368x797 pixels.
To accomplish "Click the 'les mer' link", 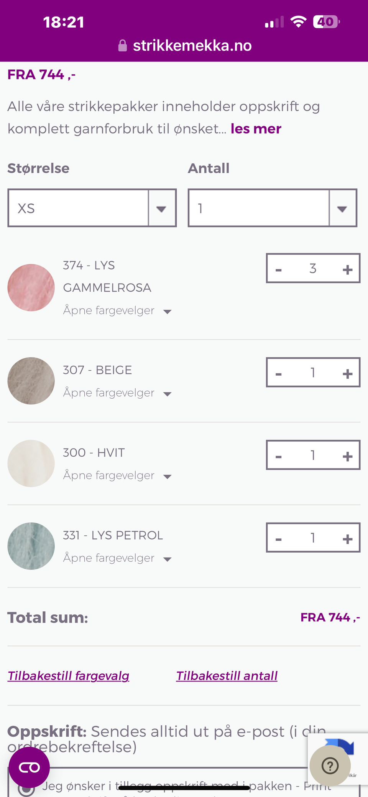I will coord(256,129).
